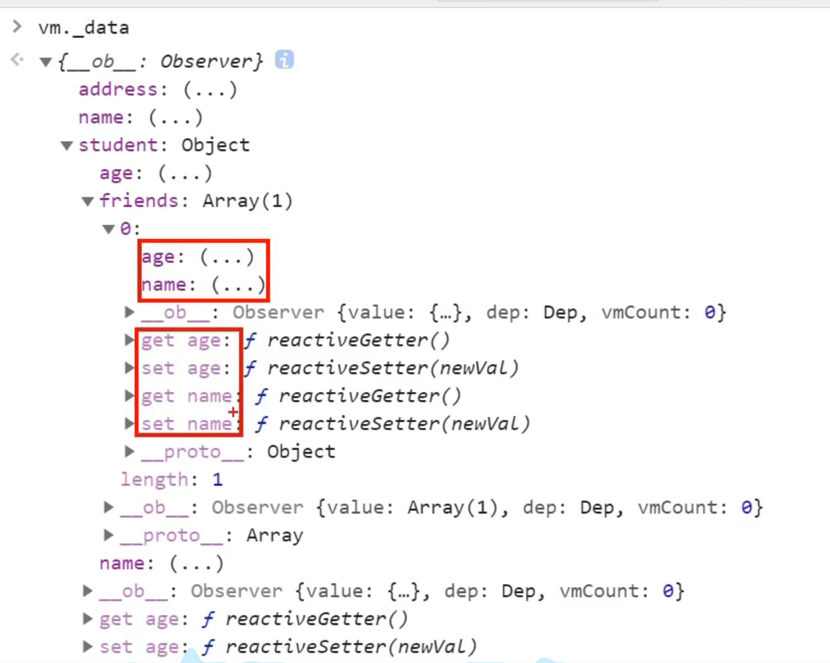Expand the __proto__: Array entry
Screen dimensions: 830x663
[x=109, y=535]
